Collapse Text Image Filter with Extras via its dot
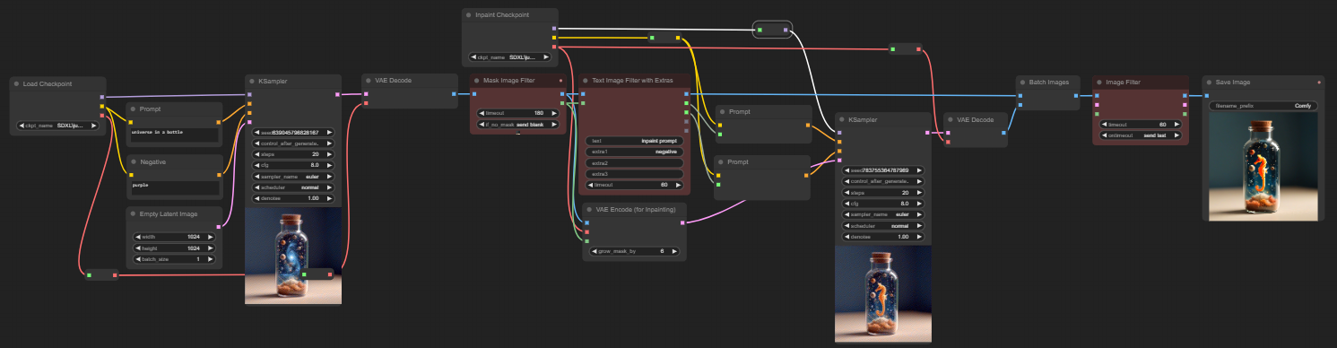Viewport: 1337px width, 348px height. [x=585, y=81]
